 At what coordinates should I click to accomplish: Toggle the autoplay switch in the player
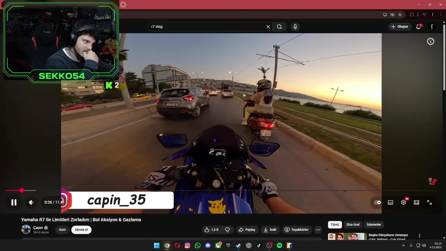pyautogui.click(x=377, y=203)
